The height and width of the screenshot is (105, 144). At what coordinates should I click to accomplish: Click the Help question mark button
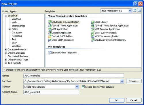[x=135, y=4]
